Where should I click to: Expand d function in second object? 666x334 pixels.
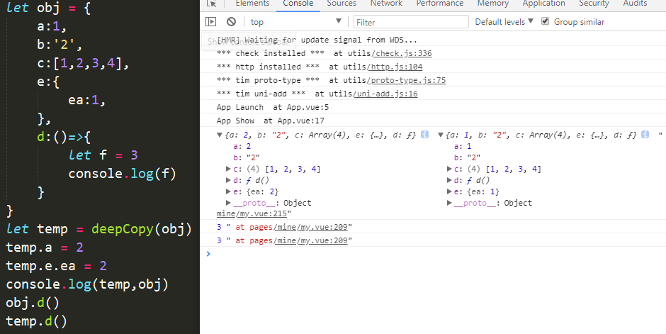click(449, 181)
